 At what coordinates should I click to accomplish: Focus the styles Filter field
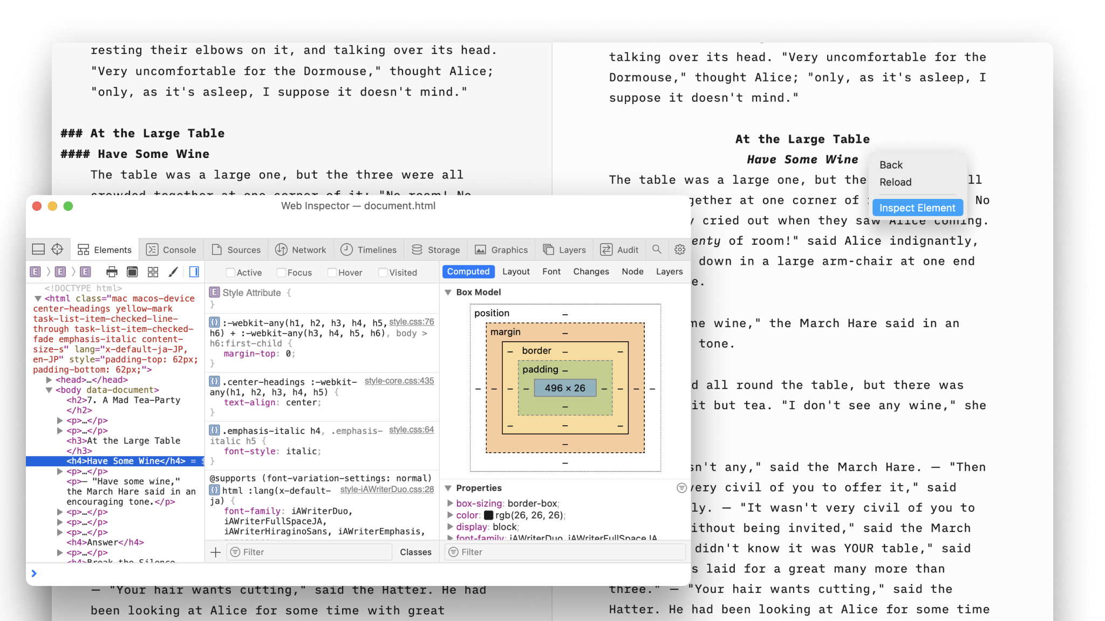click(x=309, y=552)
